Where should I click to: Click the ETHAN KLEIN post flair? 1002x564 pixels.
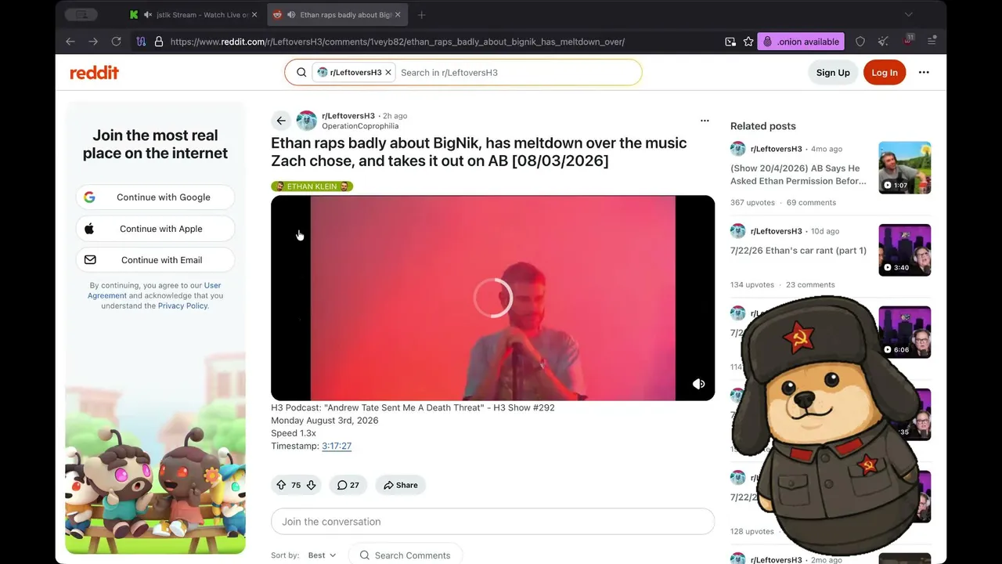312,186
